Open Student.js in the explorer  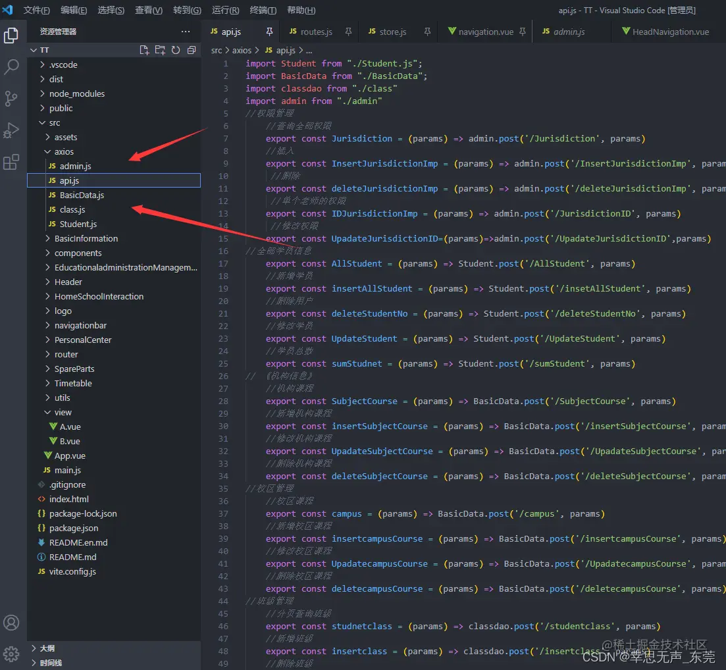pyautogui.click(x=114, y=224)
